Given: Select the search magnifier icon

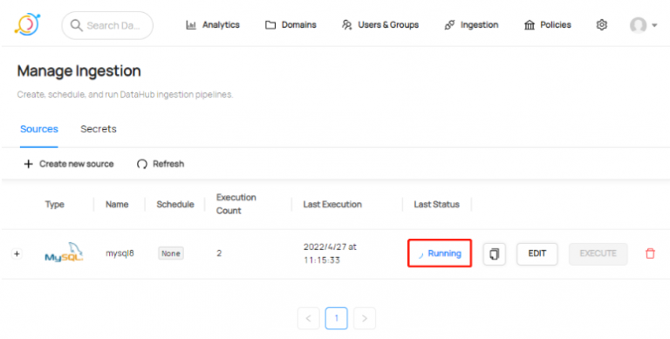Looking at the screenshot, I should tap(77, 25).
